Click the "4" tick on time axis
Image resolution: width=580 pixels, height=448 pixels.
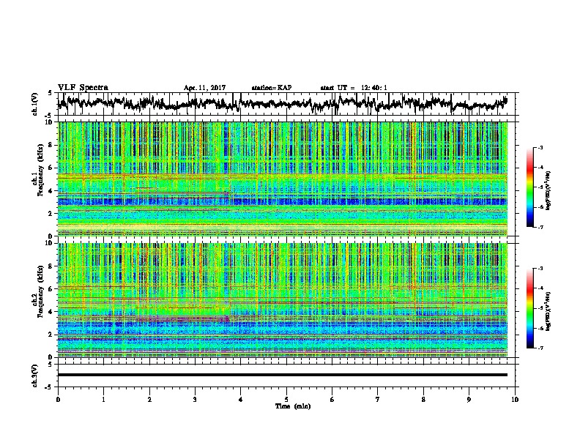click(x=241, y=400)
